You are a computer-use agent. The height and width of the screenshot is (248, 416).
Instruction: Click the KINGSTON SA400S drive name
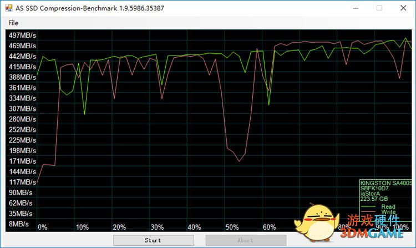(x=386, y=183)
